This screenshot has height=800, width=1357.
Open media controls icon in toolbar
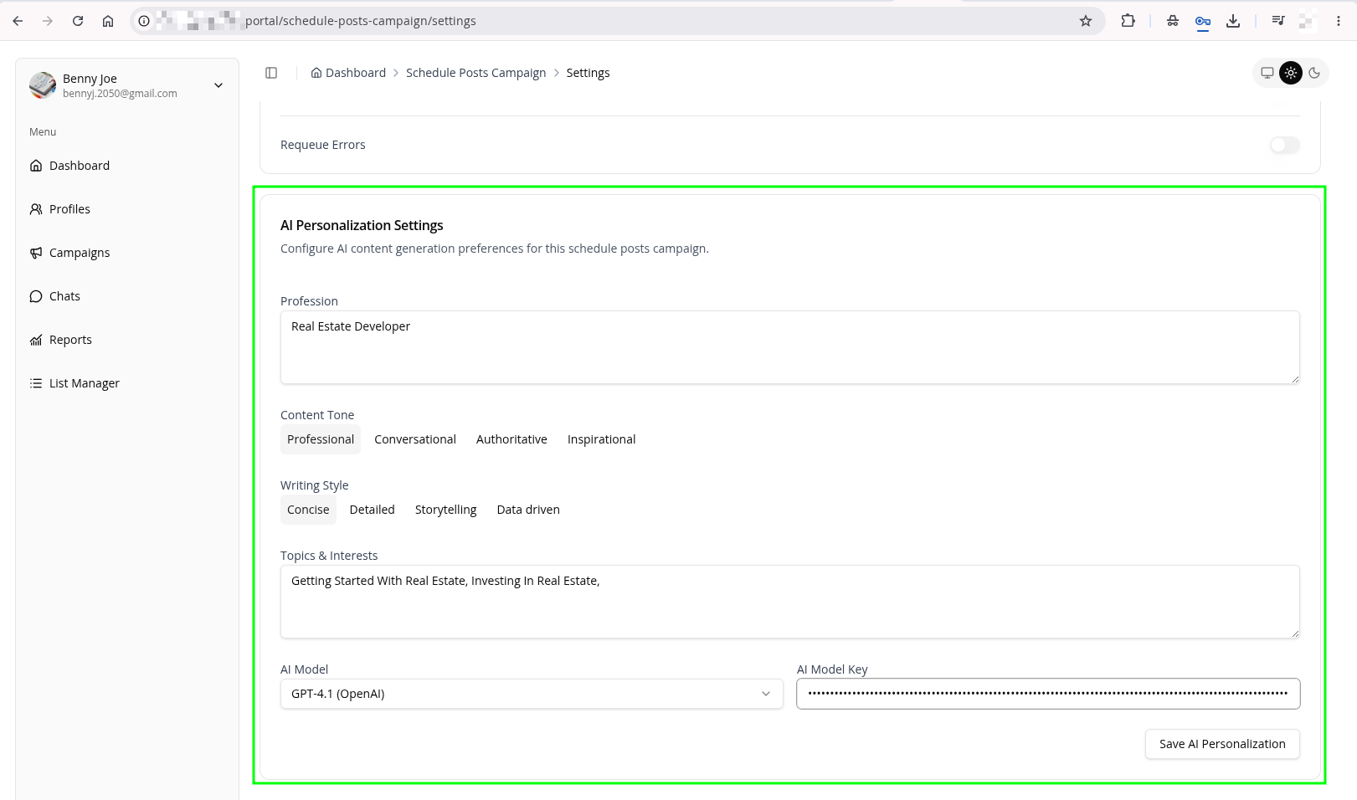click(1278, 21)
